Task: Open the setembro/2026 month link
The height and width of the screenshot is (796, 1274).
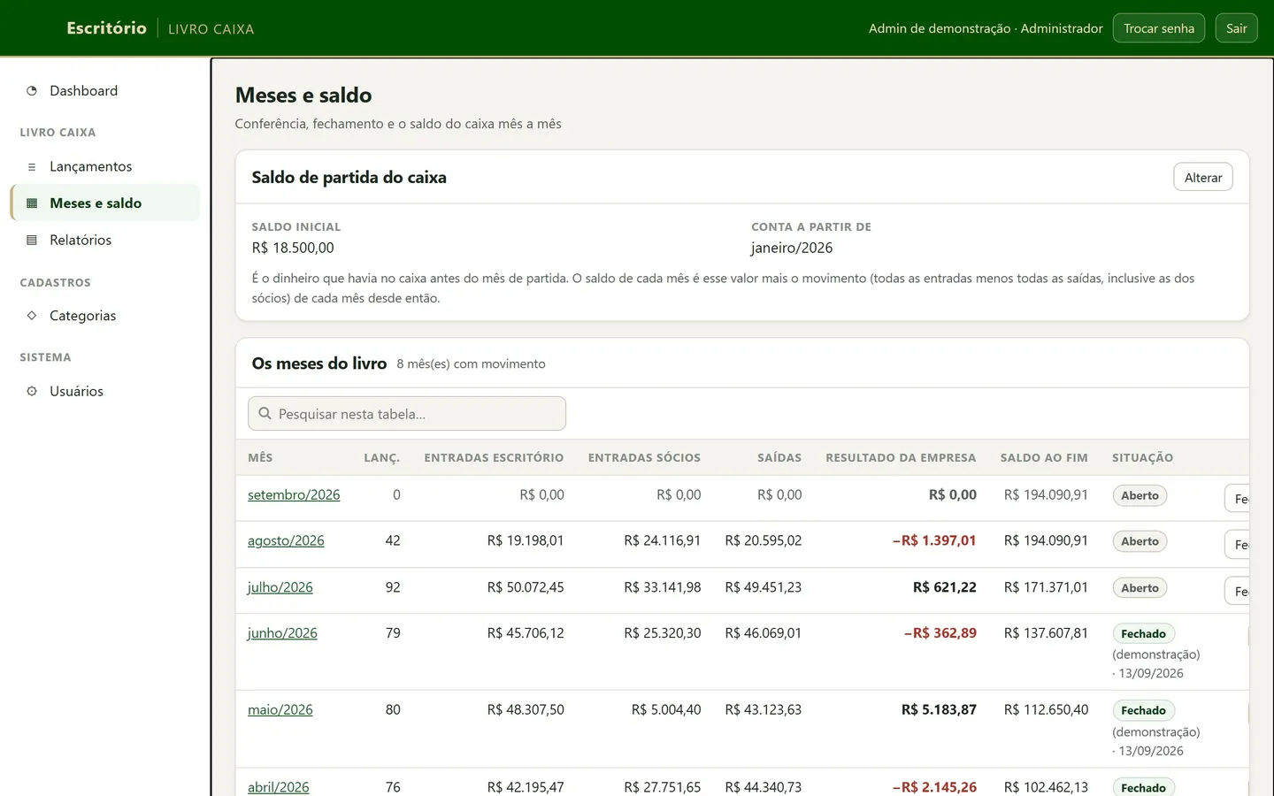Action: click(x=294, y=495)
